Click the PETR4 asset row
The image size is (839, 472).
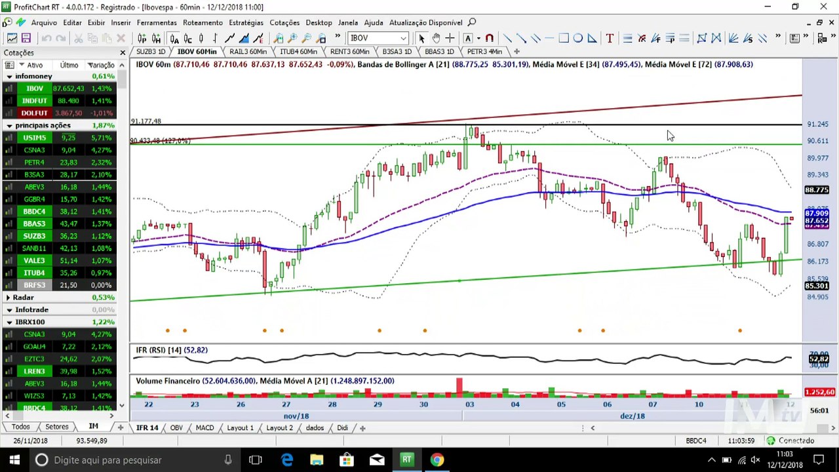(x=59, y=162)
